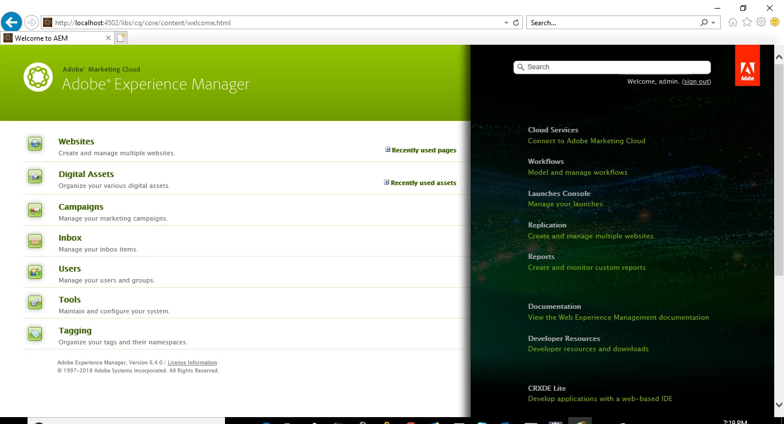Open Cloud Services heading link
This screenshot has width=784, height=424.
point(553,130)
